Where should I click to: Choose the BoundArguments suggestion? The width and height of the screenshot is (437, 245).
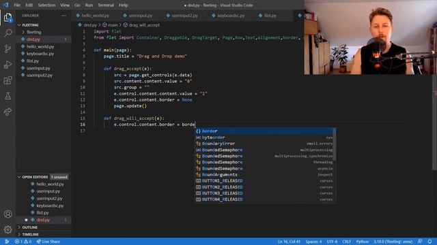[x=264, y=175]
